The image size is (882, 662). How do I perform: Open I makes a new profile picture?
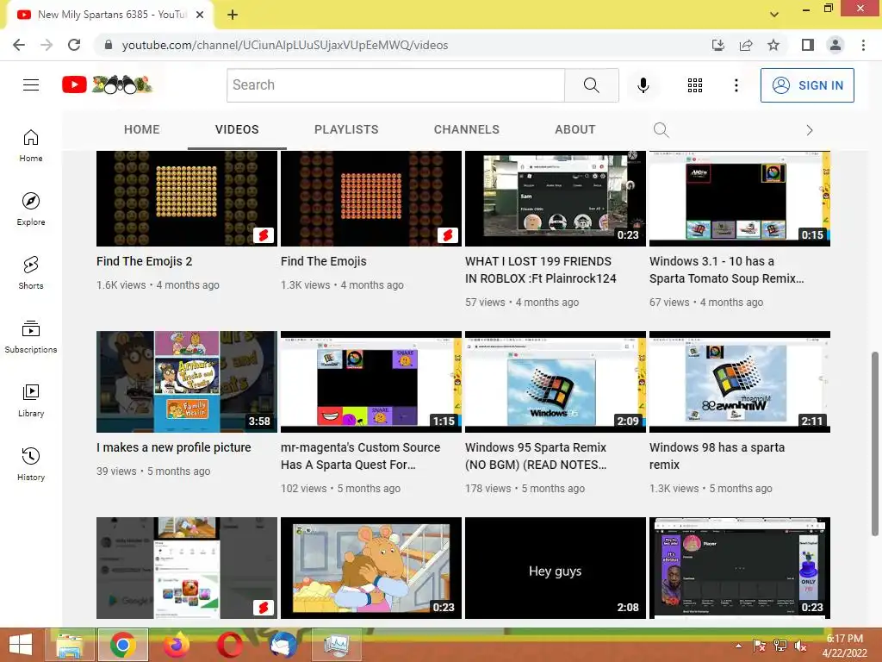tap(173, 447)
